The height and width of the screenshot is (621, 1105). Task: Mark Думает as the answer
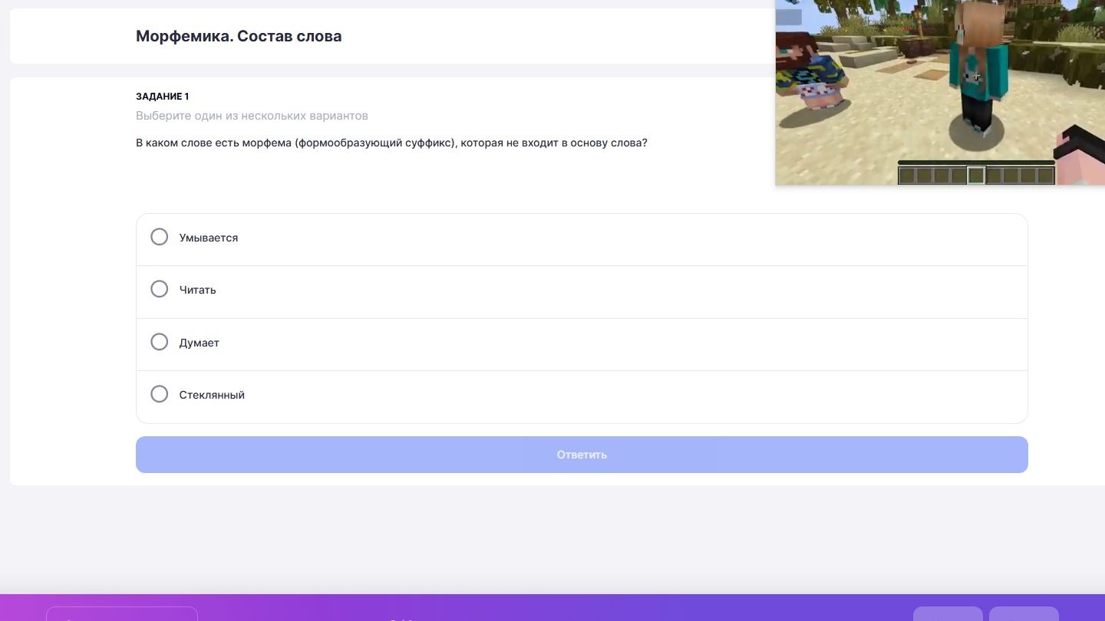159,342
